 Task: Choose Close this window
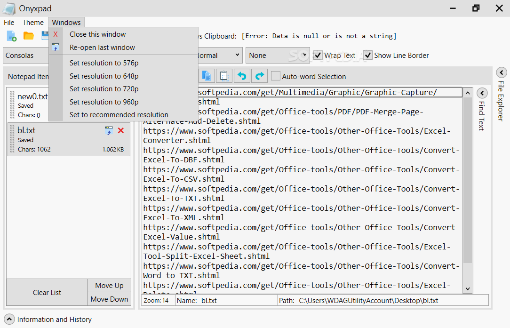[124, 34]
